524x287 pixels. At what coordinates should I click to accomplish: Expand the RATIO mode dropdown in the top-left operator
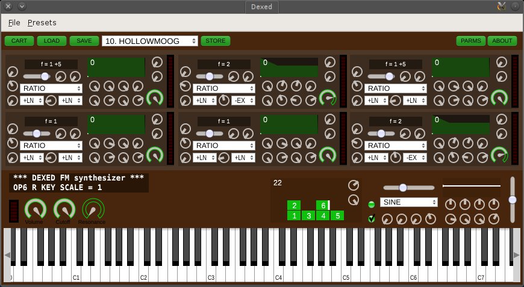tap(52, 88)
